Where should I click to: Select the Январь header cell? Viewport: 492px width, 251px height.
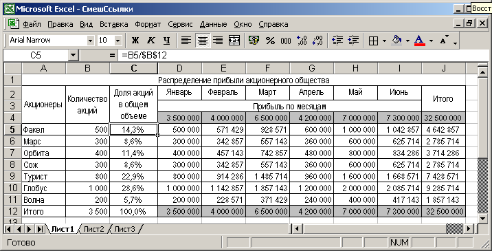[x=180, y=92]
